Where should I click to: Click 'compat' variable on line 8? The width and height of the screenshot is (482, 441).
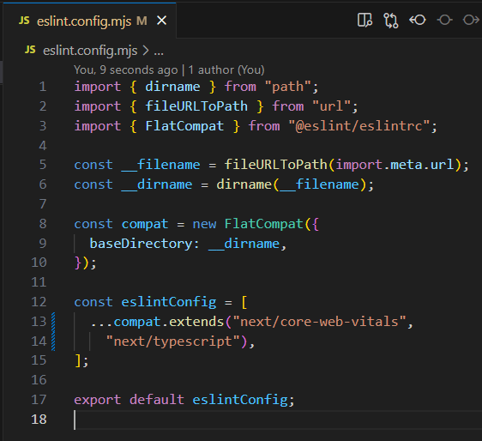tap(145, 224)
